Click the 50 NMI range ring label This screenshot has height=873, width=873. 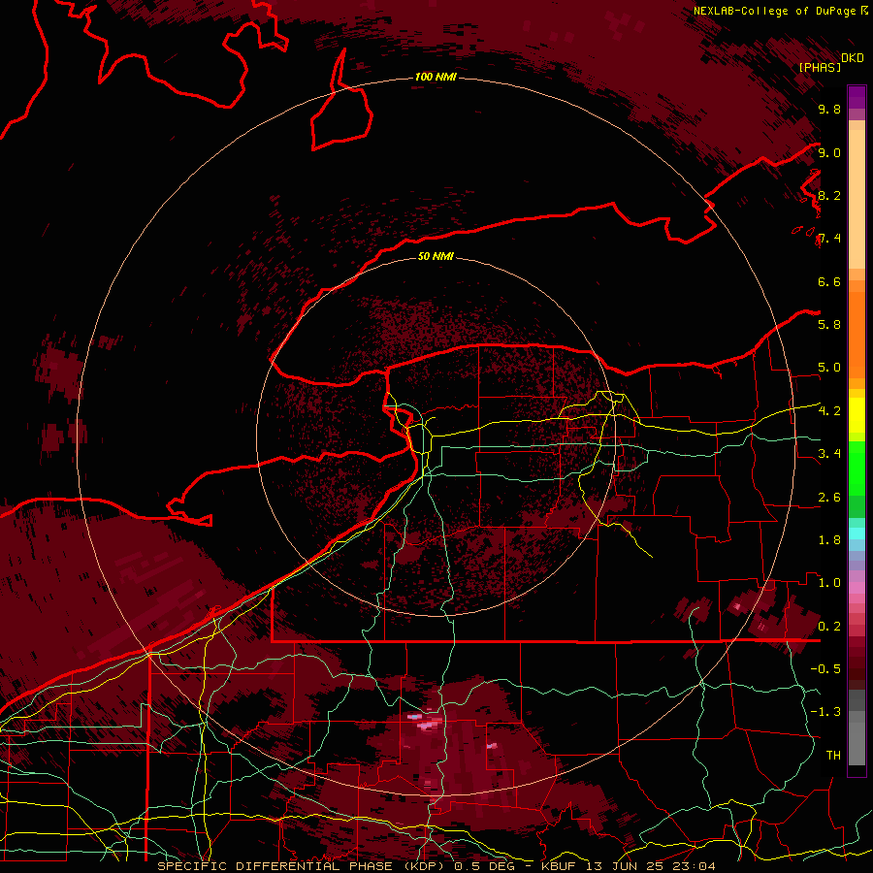[436, 257]
